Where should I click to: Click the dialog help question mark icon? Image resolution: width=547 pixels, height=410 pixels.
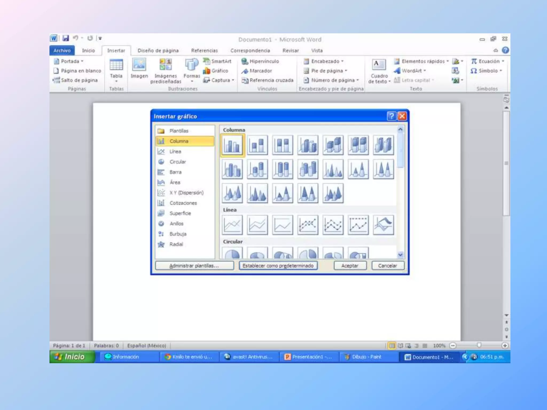pyautogui.click(x=391, y=116)
